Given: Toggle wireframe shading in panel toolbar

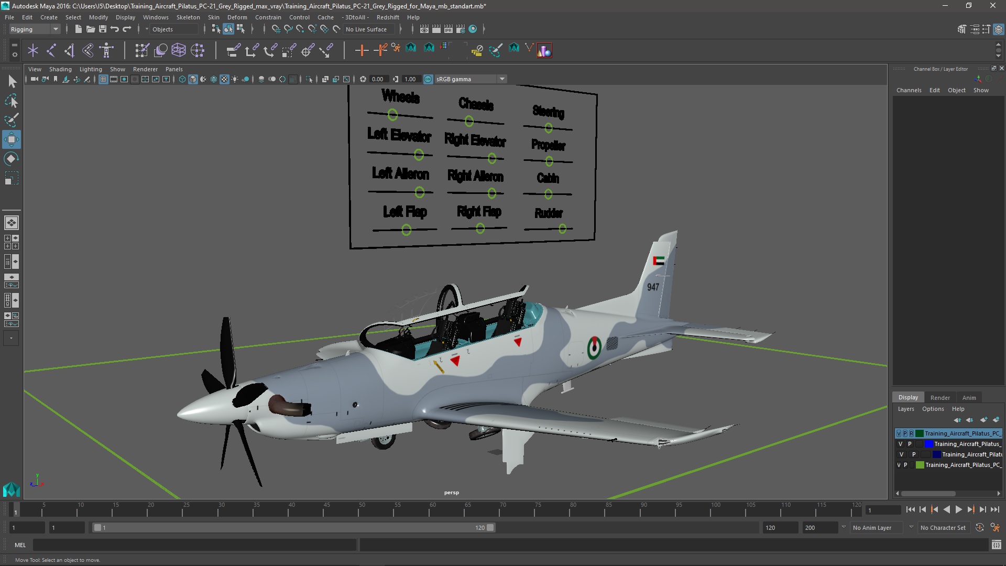Looking at the screenshot, I should point(182,79).
